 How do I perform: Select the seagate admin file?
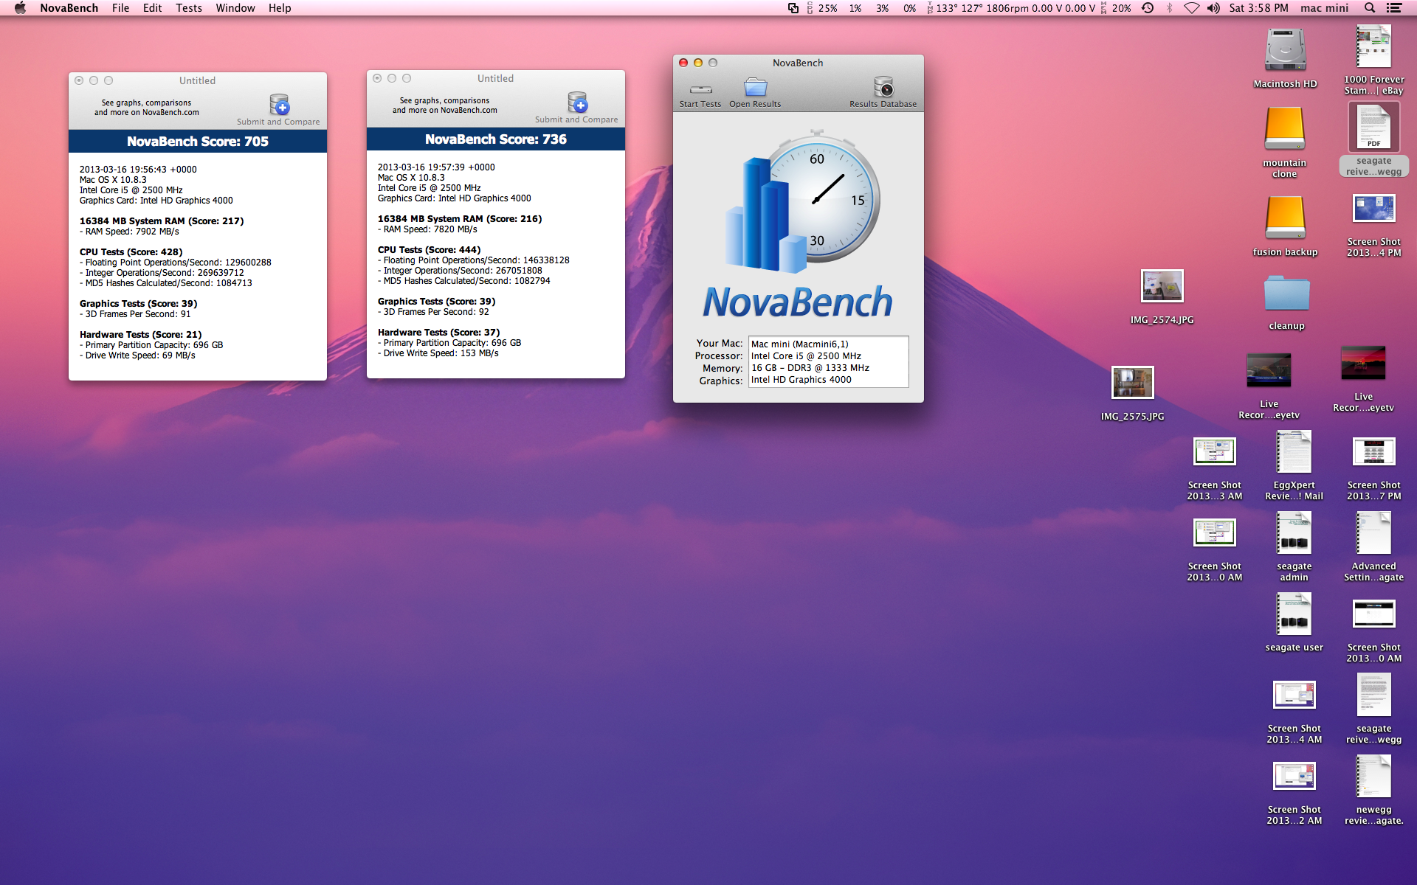[1294, 532]
